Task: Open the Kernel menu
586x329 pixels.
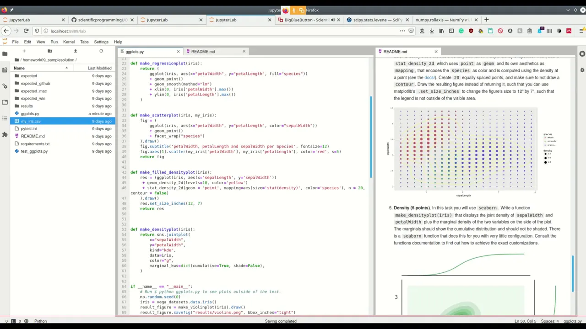Action: point(69,42)
